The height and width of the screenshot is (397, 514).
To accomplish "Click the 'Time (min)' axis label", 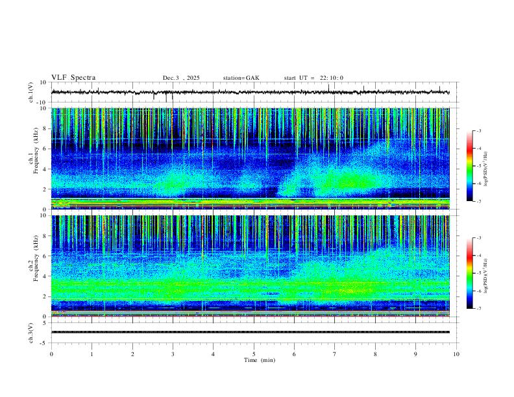I will click(x=260, y=360).
